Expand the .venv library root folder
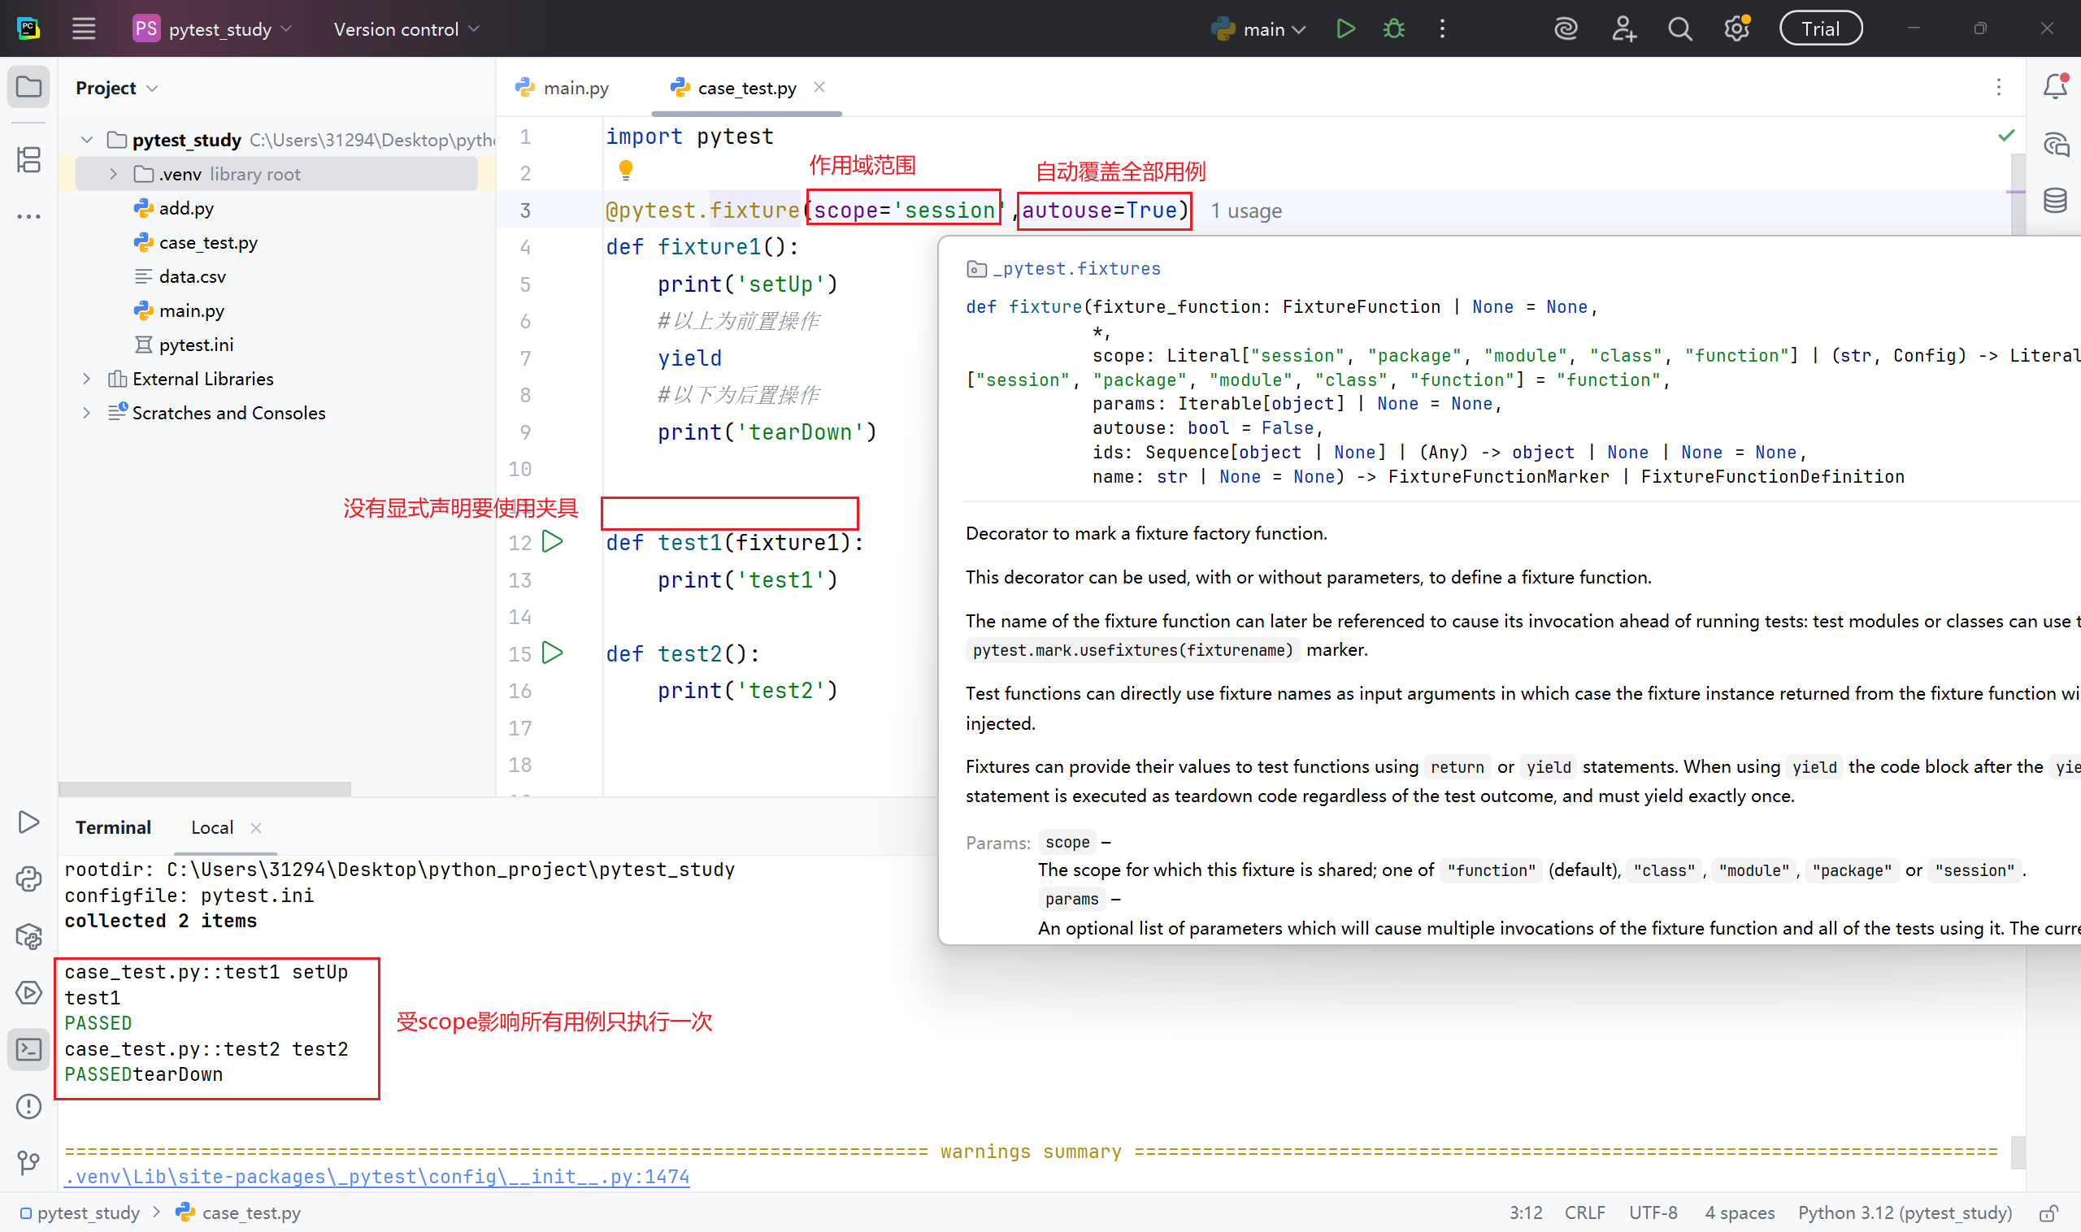2081x1232 pixels. point(114,175)
